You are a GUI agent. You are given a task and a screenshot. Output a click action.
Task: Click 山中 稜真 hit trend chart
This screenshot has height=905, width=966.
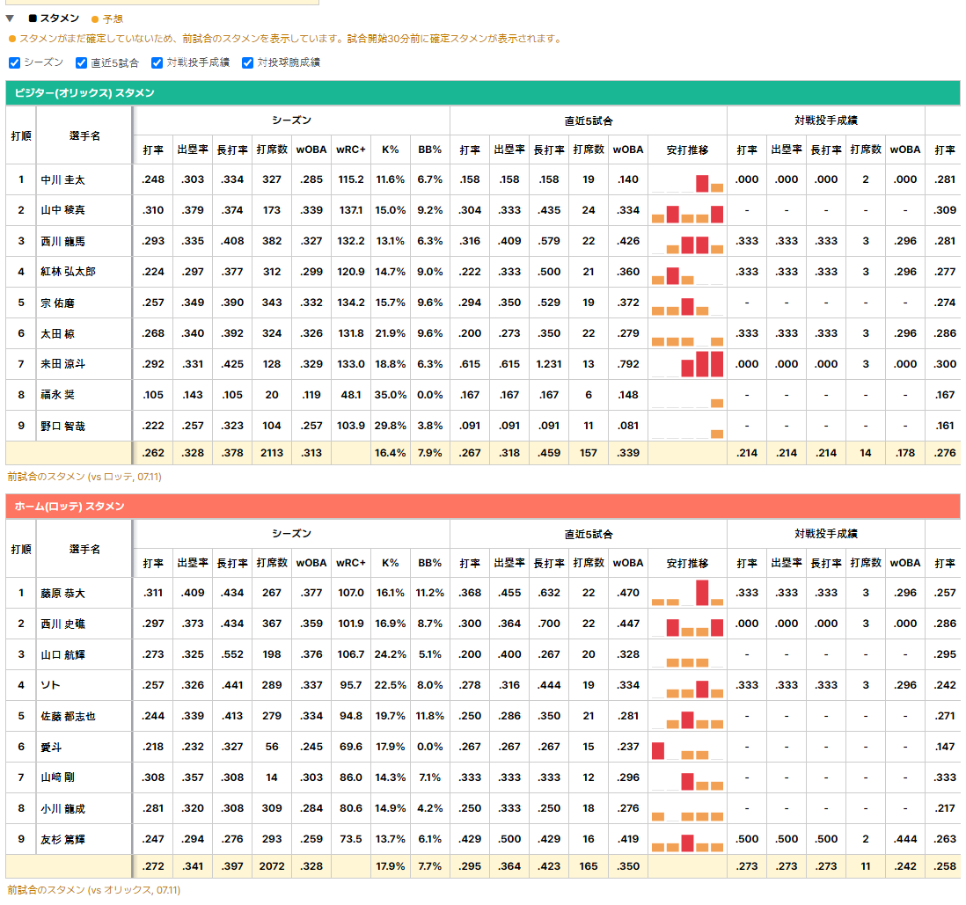click(687, 211)
